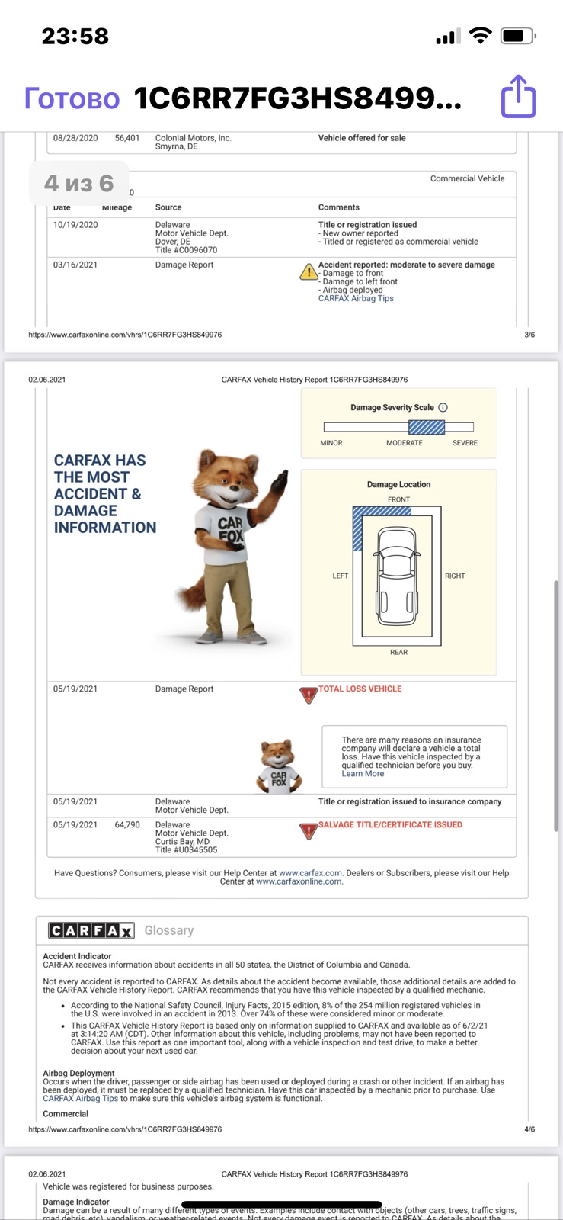Viewport: 563px width, 1220px height.
Task: Tap the page indicator 4 из 6
Action: coord(78,183)
